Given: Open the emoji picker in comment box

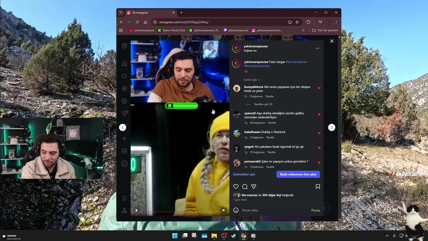Looking at the screenshot, I should [236, 210].
